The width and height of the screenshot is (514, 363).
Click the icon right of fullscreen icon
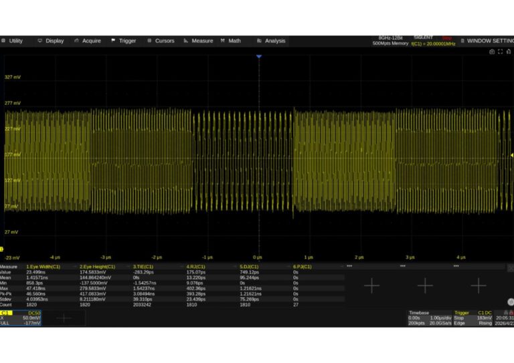(509, 51)
